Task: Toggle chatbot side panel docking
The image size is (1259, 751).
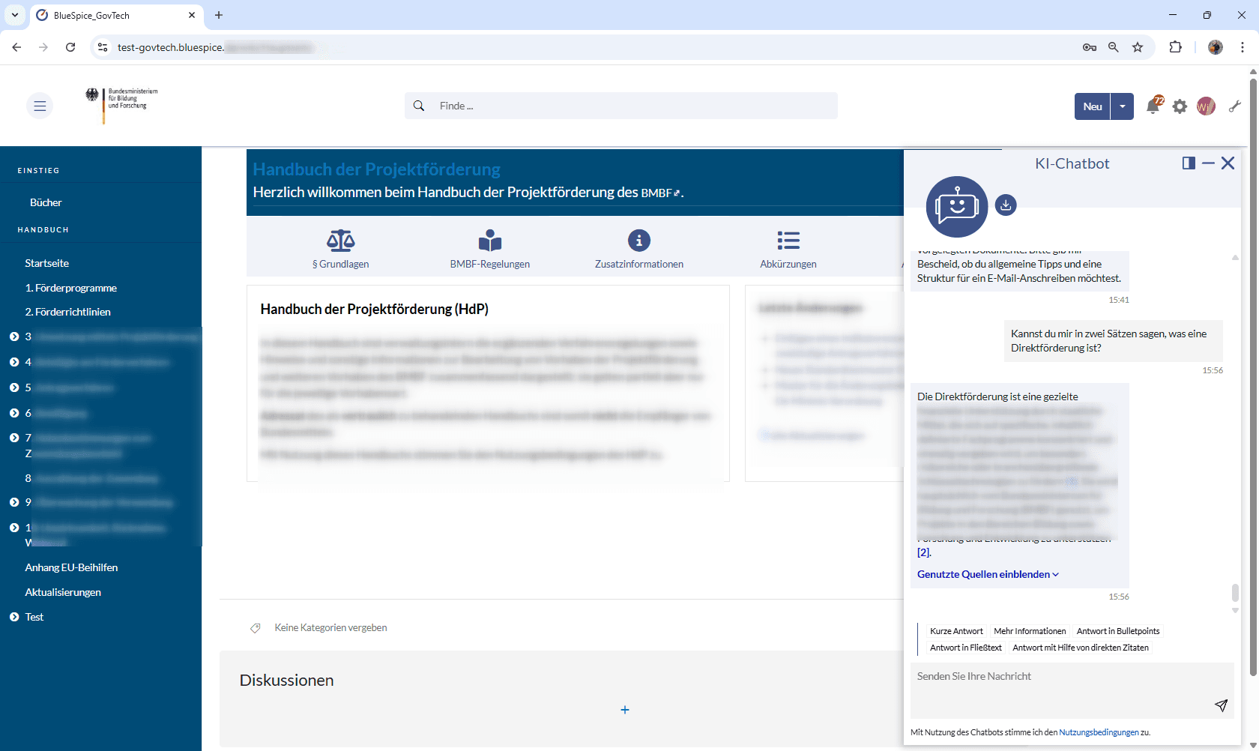Action: [1189, 163]
